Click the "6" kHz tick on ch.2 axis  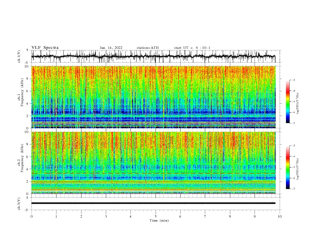(28, 157)
